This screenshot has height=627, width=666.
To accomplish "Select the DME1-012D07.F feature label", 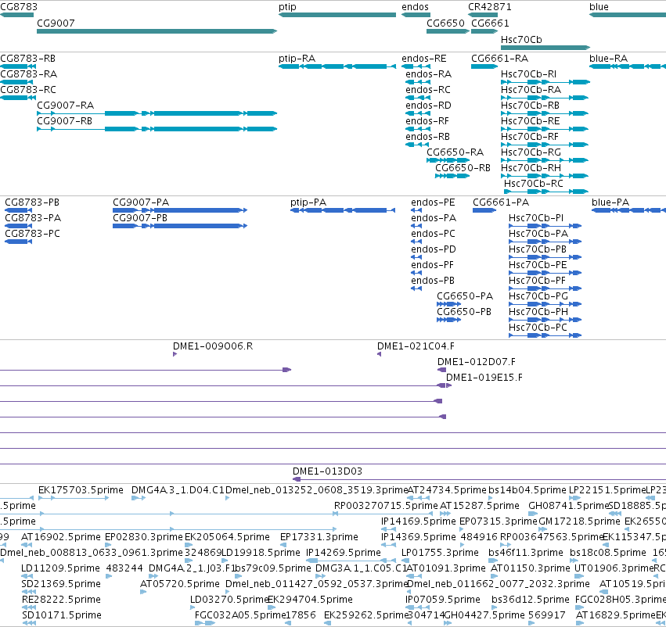I will coord(476,361).
